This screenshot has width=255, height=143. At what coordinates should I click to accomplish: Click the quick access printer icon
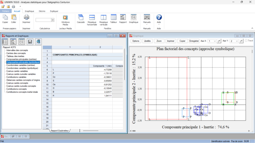point(14,7)
